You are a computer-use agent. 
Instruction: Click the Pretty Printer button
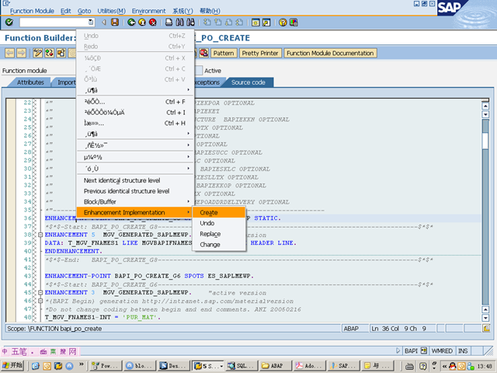(260, 54)
